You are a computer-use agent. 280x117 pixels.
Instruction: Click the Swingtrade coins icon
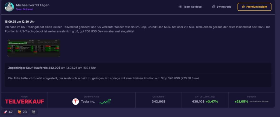[x=214, y=7]
